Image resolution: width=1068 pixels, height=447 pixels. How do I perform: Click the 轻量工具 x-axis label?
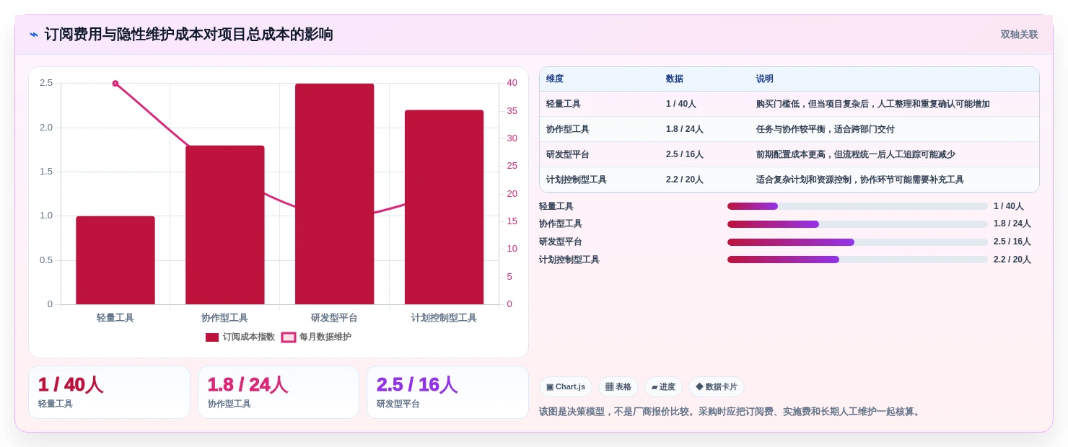pos(115,318)
